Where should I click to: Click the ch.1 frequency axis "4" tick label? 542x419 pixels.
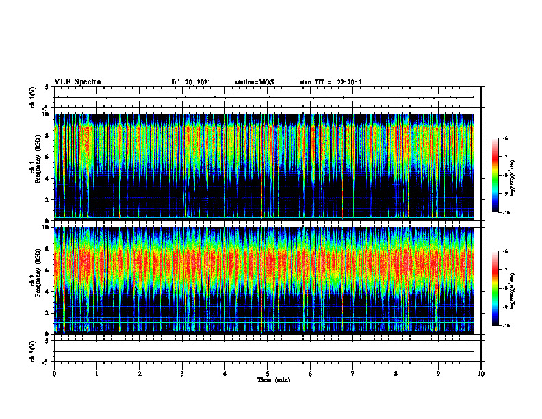[47, 179]
